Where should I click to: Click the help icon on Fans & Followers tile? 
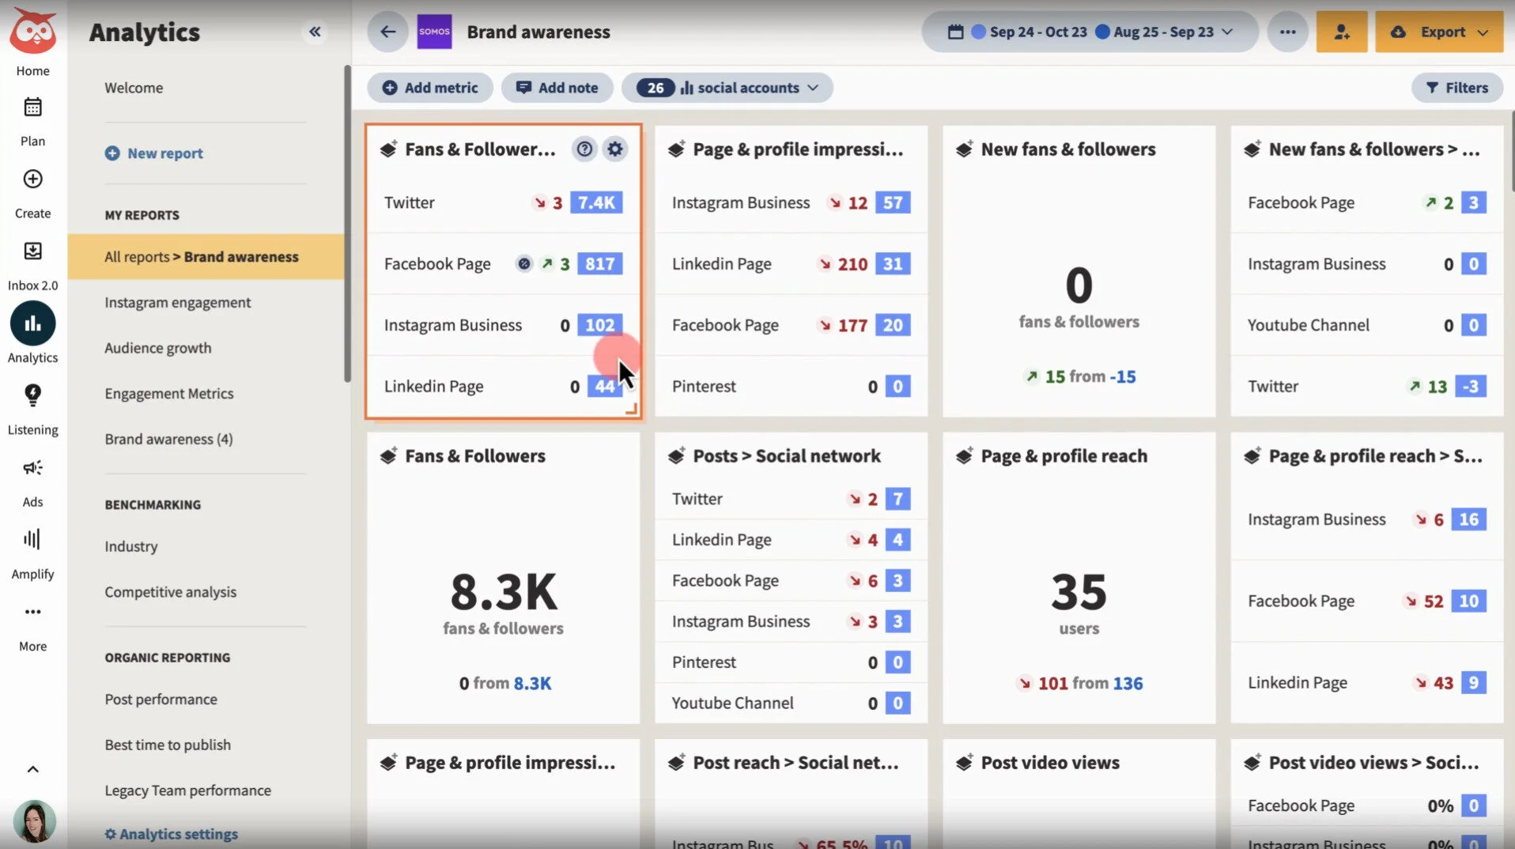click(584, 149)
